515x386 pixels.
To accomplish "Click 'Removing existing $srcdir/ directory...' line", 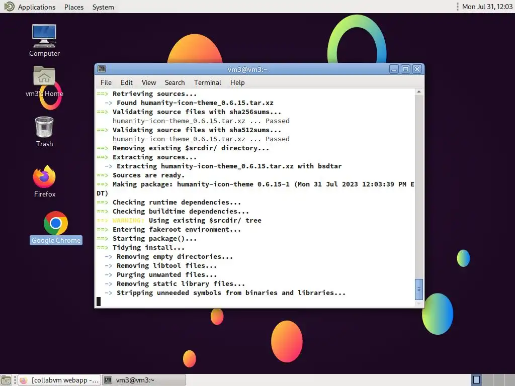I will pyautogui.click(x=183, y=148).
